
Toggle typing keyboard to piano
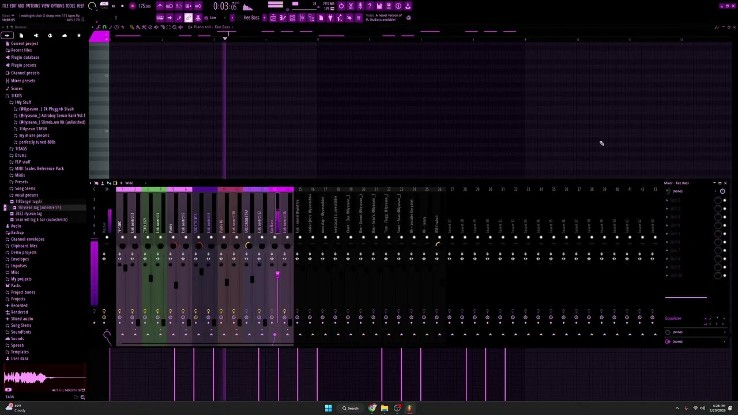pos(160,18)
